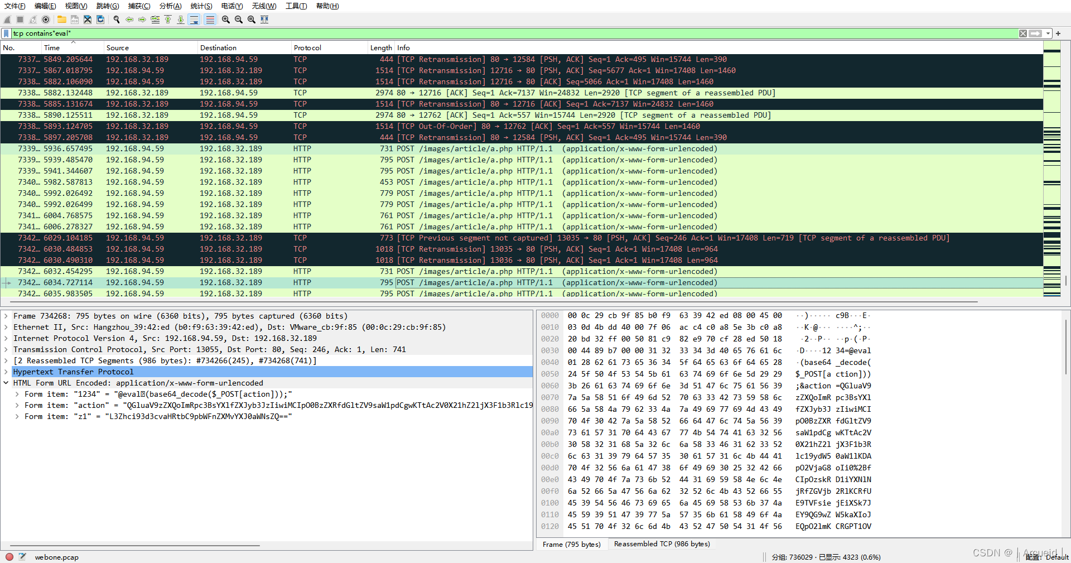Viewport: 1071px width, 563px height.
Task: Sort by the Protocol column header
Action: click(329, 48)
